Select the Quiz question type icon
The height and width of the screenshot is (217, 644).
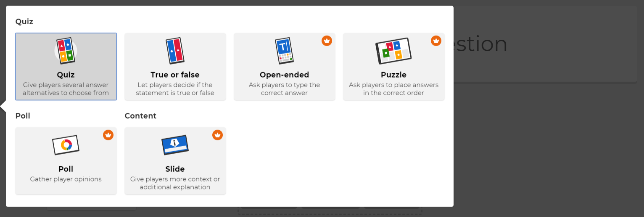click(x=66, y=50)
